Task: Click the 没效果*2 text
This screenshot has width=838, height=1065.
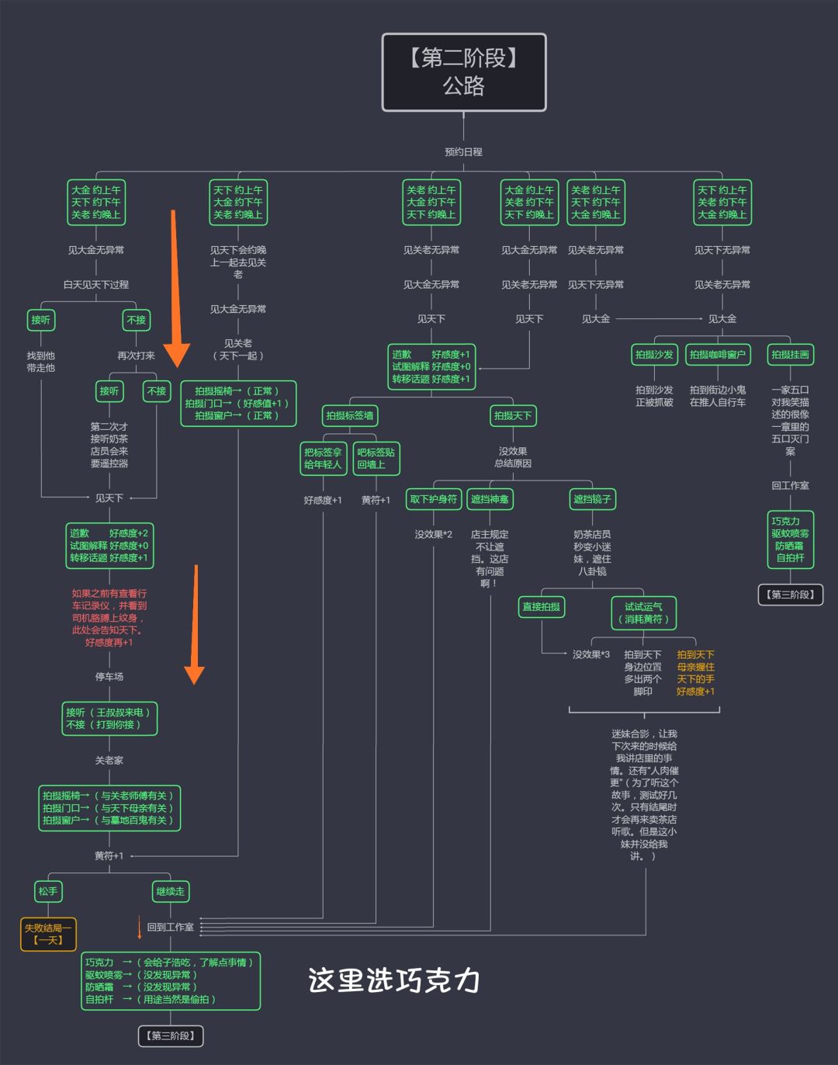Action: (x=433, y=535)
